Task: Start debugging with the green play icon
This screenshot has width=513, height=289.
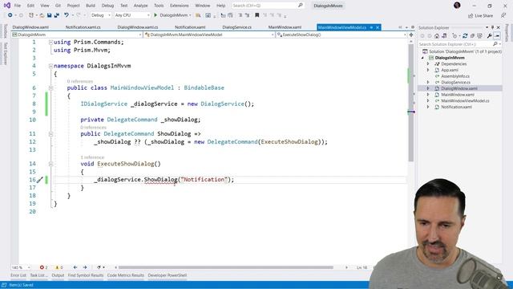Action: (156, 15)
